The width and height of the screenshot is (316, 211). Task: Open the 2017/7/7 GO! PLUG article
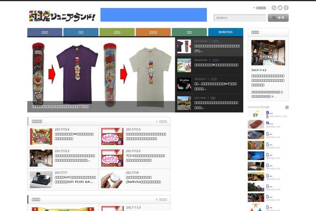[x=75, y=179]
